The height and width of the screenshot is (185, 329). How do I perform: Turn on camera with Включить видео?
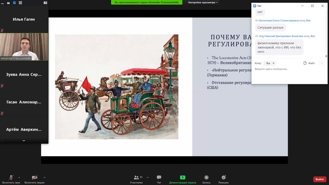coord(35,179)
